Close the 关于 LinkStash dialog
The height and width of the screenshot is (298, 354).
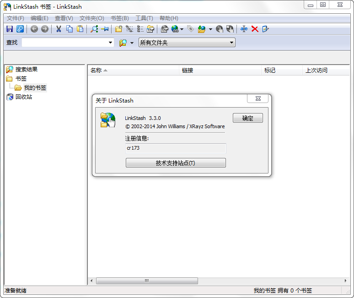click(258, 98)
